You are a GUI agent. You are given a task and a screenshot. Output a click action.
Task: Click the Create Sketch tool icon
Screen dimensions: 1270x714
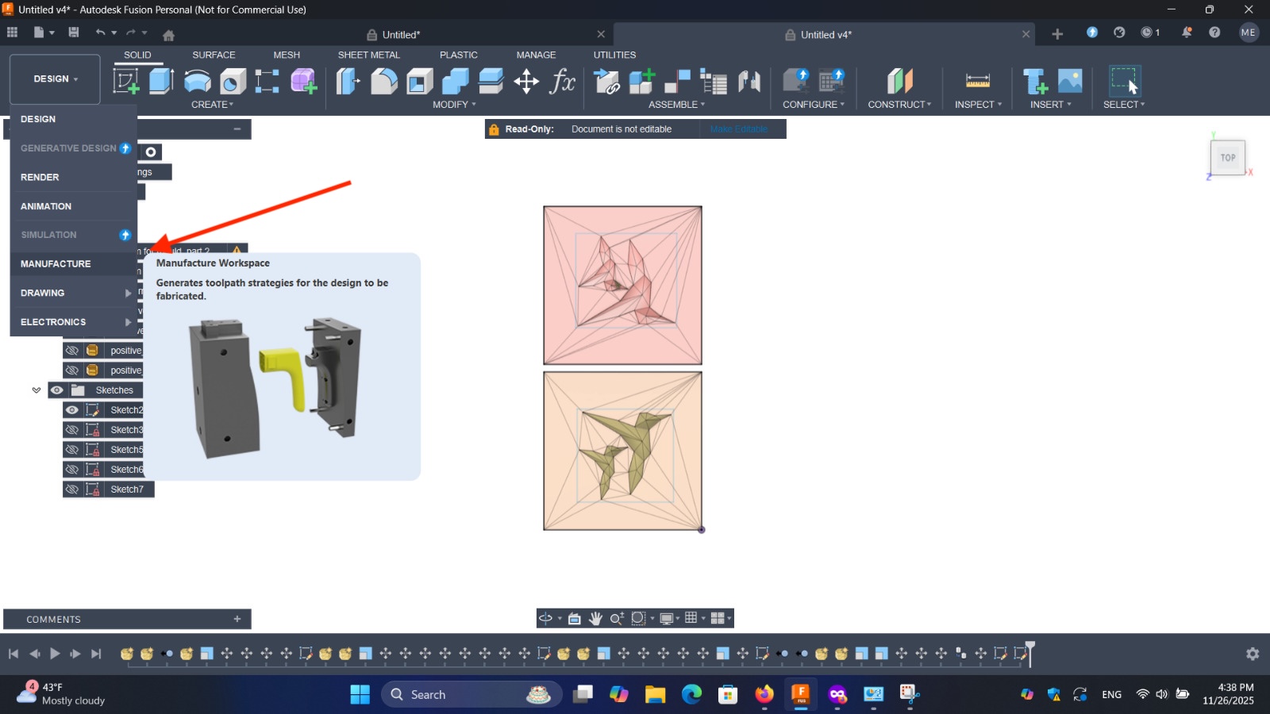point(125,81)
